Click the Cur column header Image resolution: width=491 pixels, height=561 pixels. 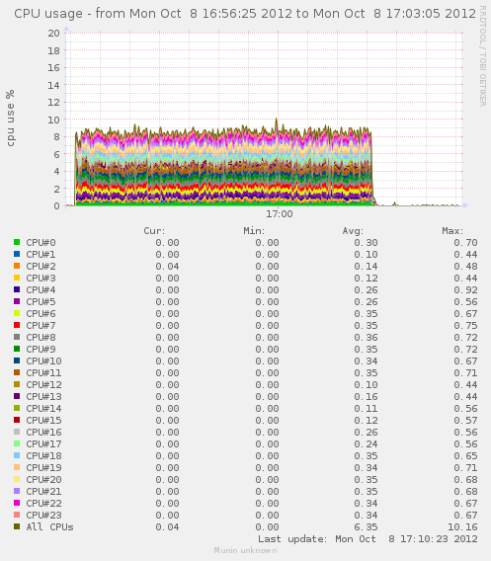[x=154, y=231]
